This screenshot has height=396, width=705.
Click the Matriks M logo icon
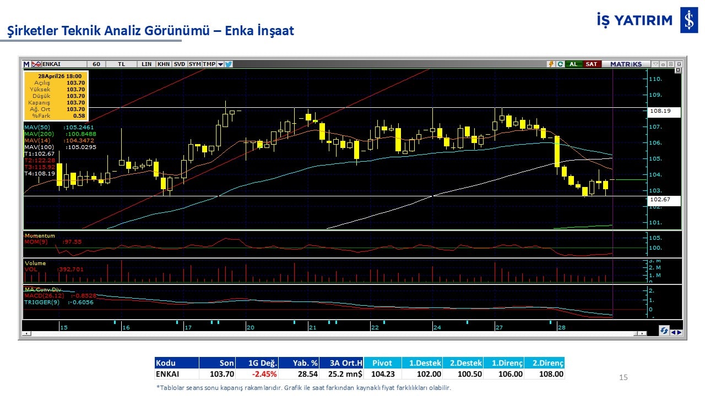(26, 64)
